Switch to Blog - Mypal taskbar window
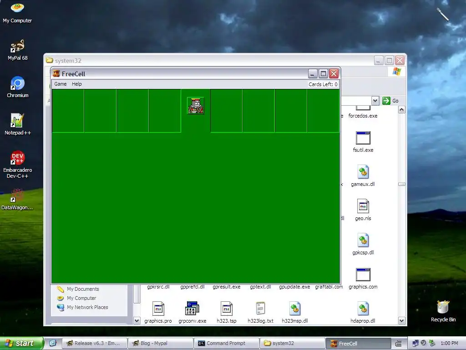Screen dimensions: 466x350 [161, 343]
